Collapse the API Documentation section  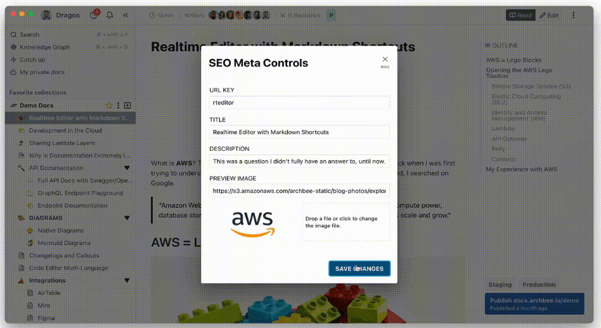[x=127, y=168]
